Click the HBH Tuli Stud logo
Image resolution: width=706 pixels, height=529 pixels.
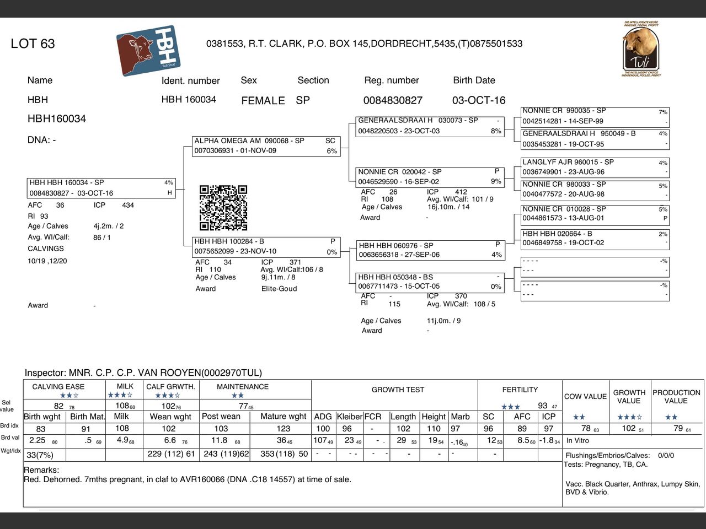[x=148, y=50]
